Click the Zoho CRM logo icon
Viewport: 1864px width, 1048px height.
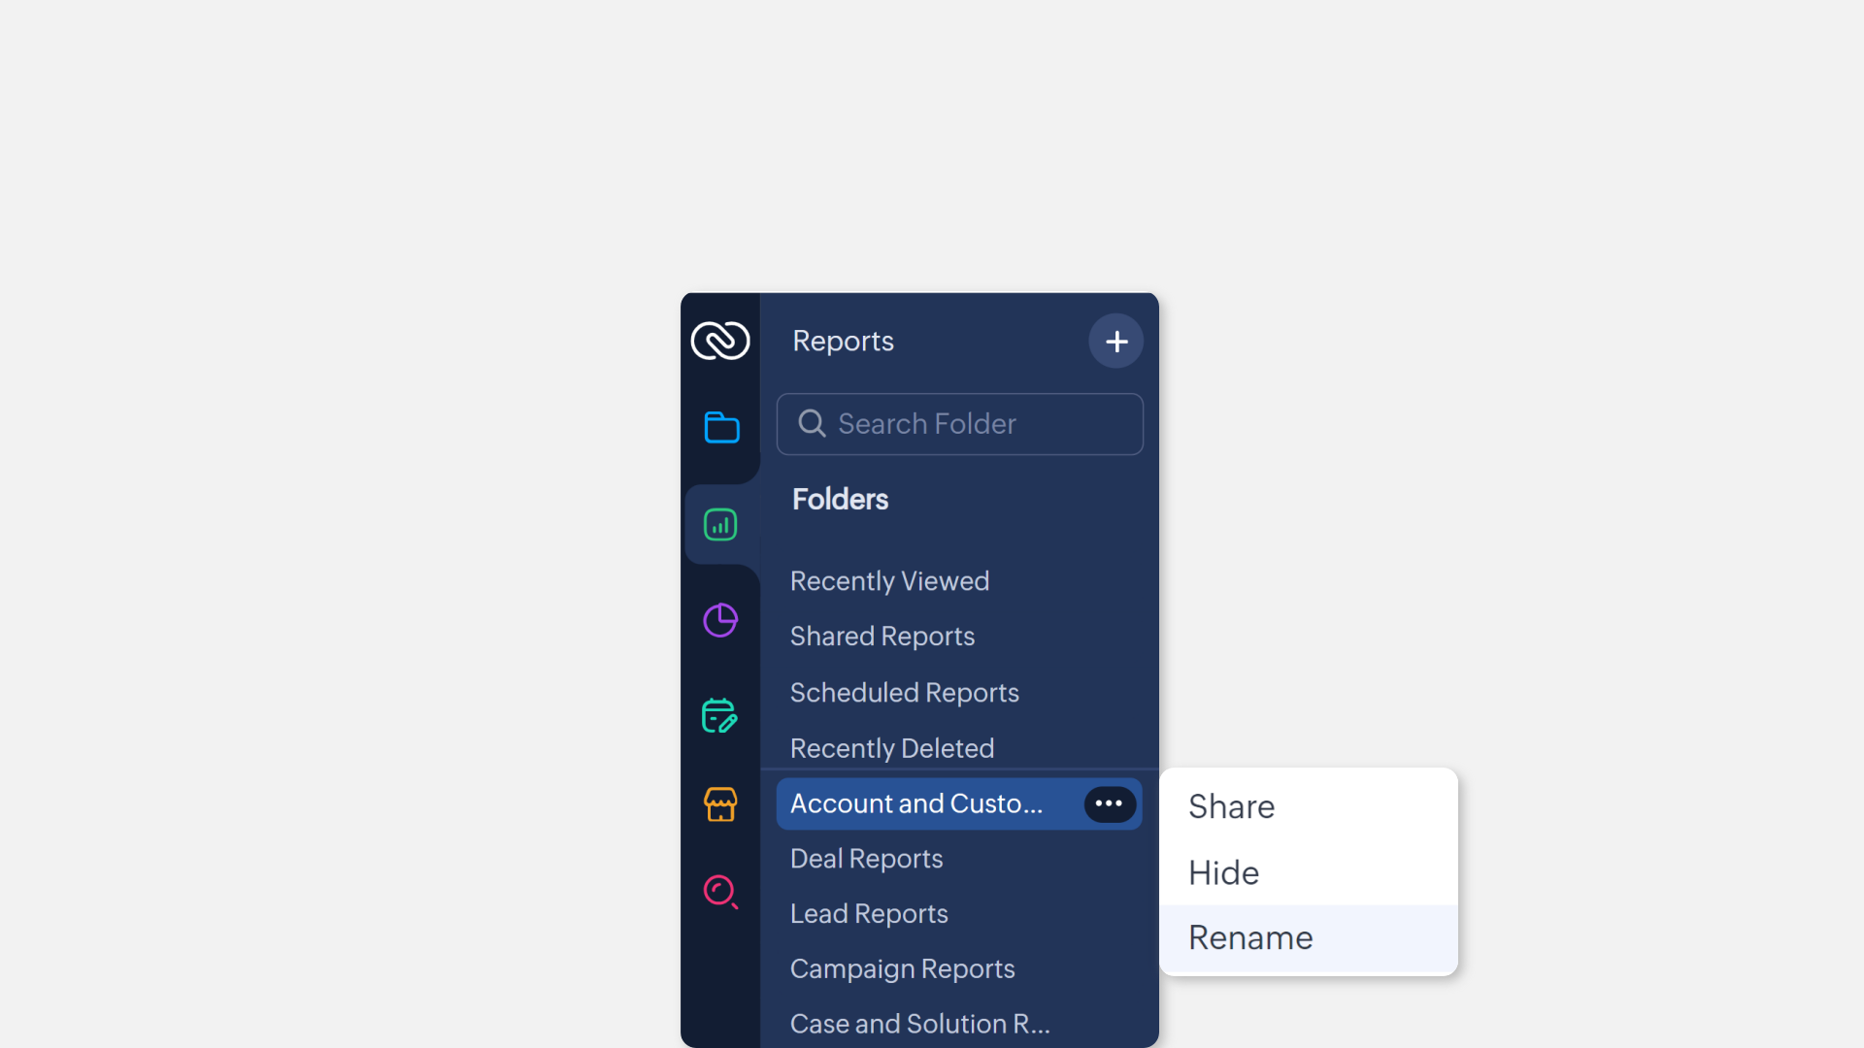720,341
